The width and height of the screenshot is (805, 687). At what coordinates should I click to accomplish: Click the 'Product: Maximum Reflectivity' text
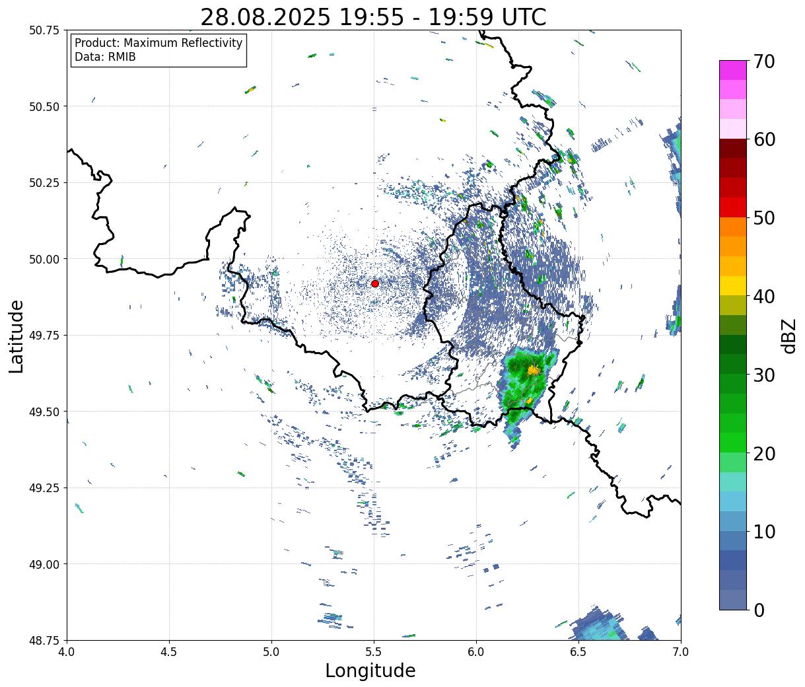(158, 43)
